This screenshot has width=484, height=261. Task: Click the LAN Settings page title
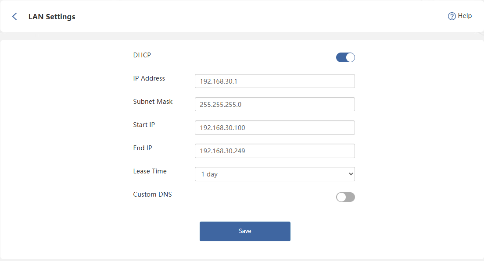[x=52, y=17]
